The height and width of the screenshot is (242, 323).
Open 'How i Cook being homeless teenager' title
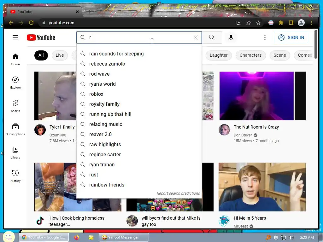[x=77, y=221]
